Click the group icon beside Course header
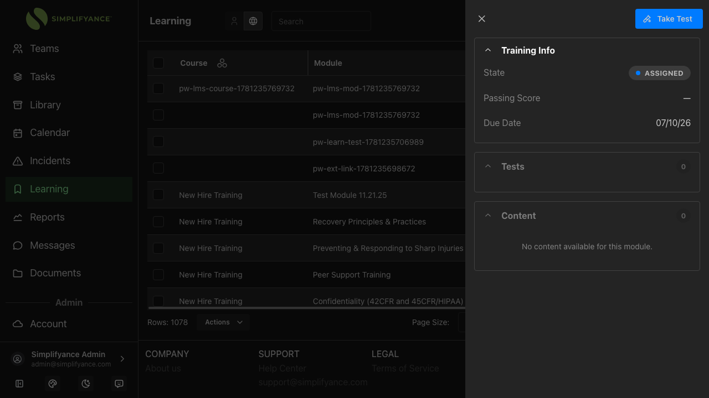Image resolution: width=709 pixels, height=398 pixels. click(x=222, y=64)
